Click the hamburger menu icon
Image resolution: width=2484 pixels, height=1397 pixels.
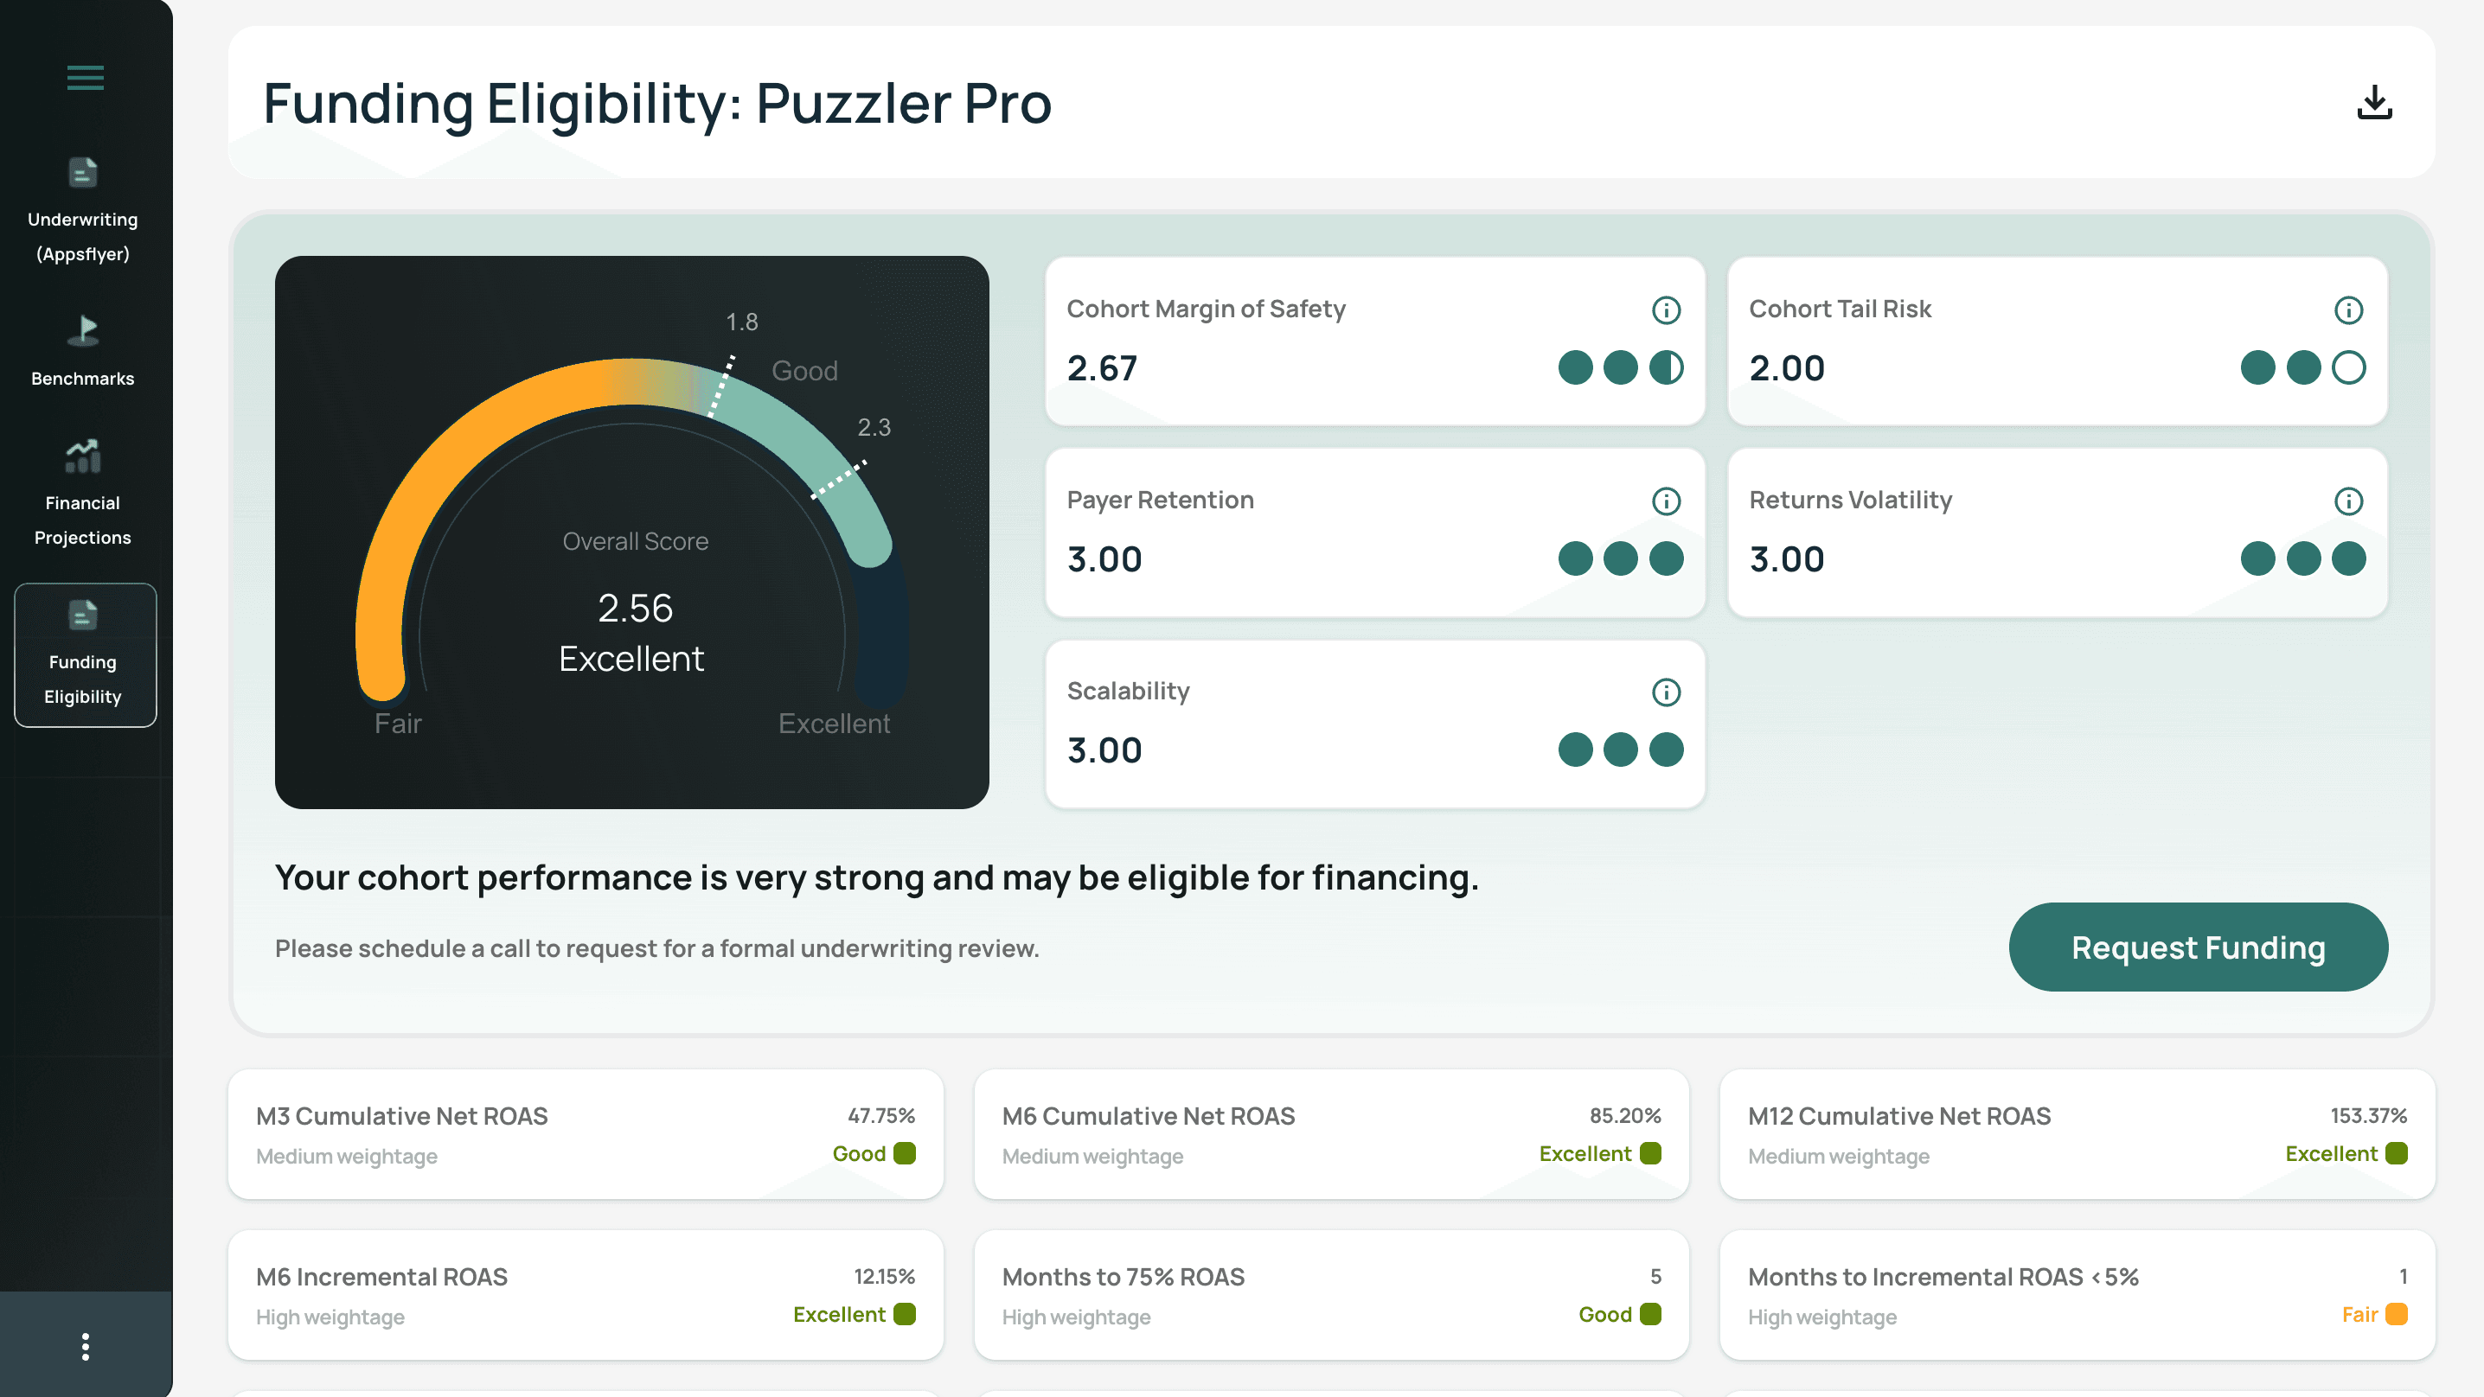[85, 77]
